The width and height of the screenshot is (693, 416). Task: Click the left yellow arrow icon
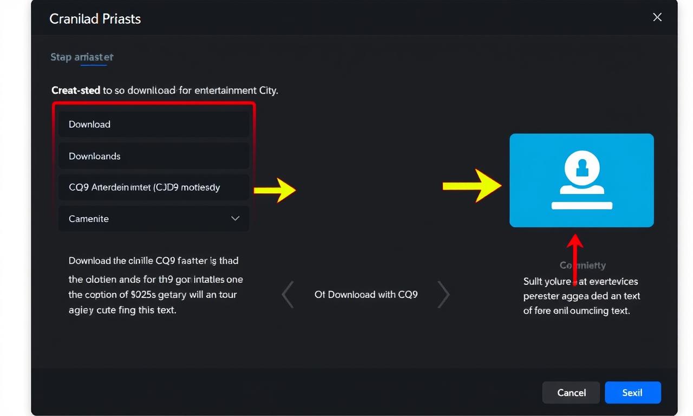click(275, 190)
